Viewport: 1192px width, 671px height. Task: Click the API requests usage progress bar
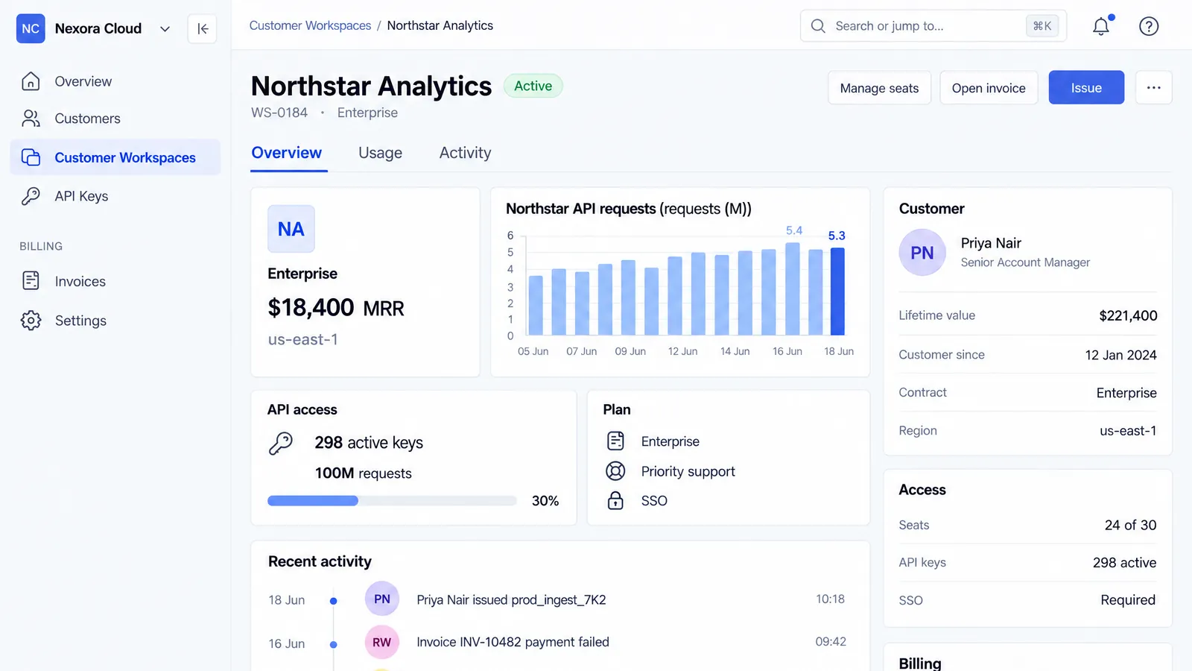[x=392, y=501]
